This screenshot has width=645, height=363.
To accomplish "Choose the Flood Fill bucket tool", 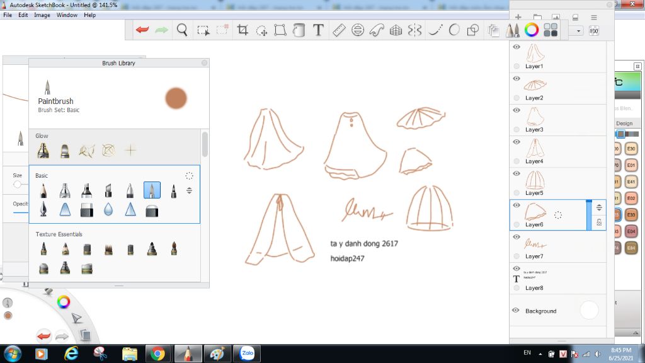I will click(x=299, y=30).
